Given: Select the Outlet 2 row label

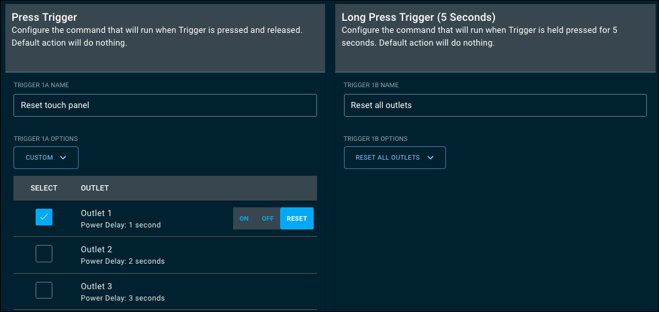Looking at the screenshot, I should (96, 249).
